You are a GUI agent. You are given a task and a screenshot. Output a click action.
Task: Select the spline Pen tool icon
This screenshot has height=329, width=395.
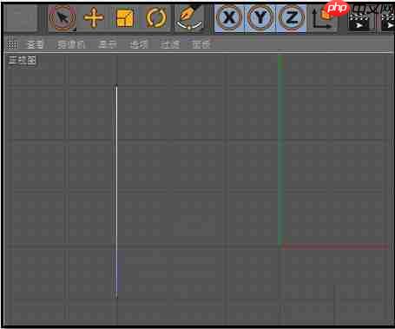tap(189, 17)
